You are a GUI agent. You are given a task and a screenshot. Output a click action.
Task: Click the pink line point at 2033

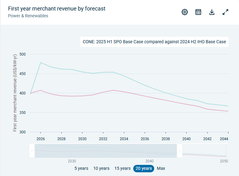pyautogui.click(x=114, y=90)
